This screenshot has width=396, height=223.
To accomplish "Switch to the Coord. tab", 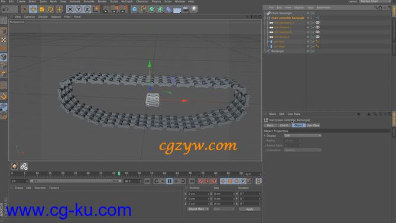I will point(284,125).
